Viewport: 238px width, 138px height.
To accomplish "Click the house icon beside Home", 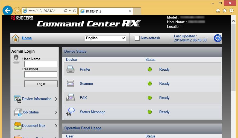I will [16, 38].
